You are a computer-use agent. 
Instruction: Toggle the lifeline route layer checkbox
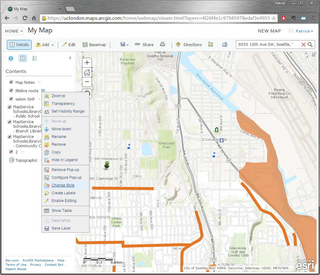pos(11,91)
